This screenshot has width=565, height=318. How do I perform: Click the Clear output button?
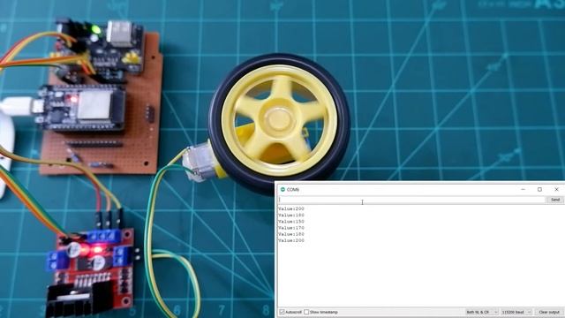tap(549, 312)
